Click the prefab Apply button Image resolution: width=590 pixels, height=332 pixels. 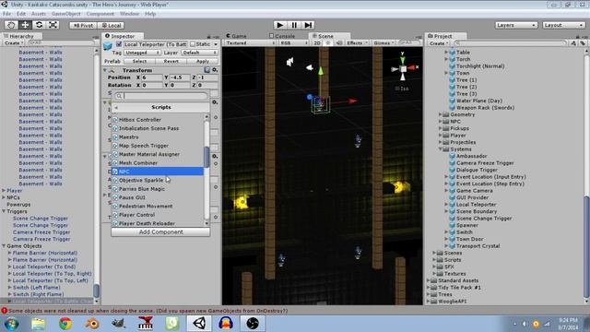(x=203, y=62)
